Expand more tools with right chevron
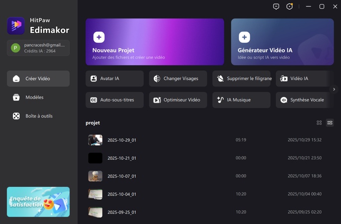341x224 pixels. [334, 89]
